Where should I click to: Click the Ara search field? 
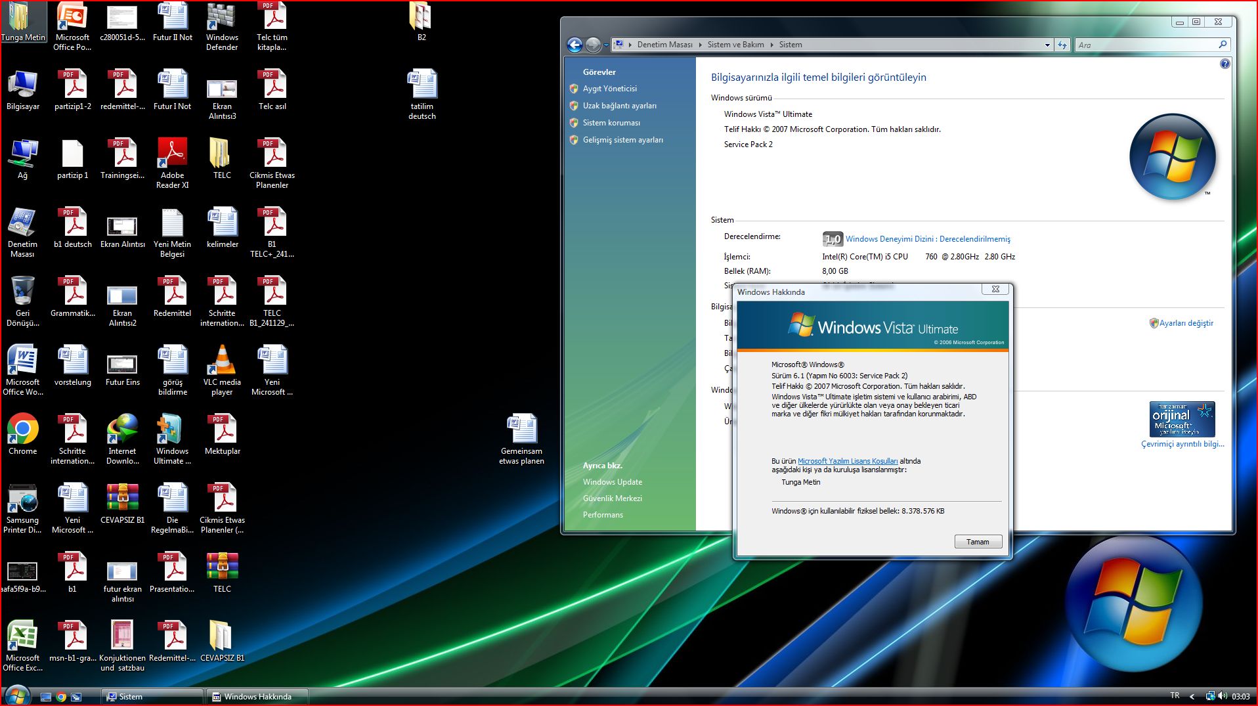(x=1146, y=45)
